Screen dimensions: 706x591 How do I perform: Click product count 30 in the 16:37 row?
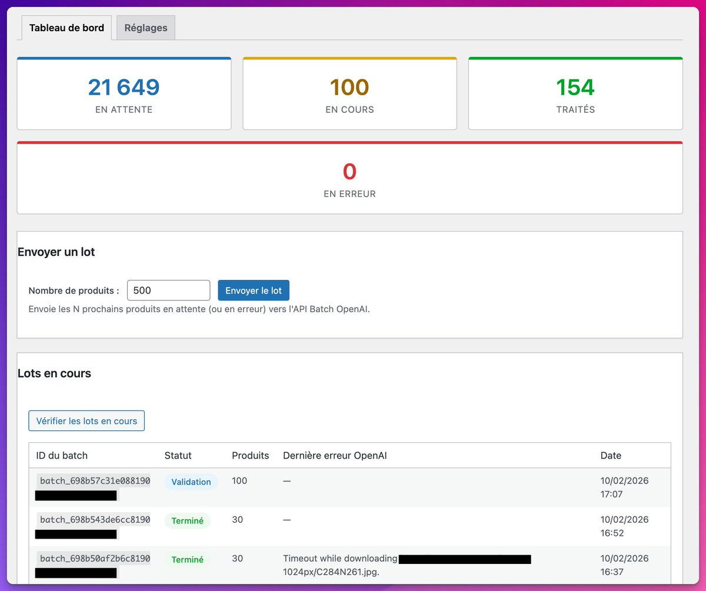pyautogui.click(x=237, y=558)
